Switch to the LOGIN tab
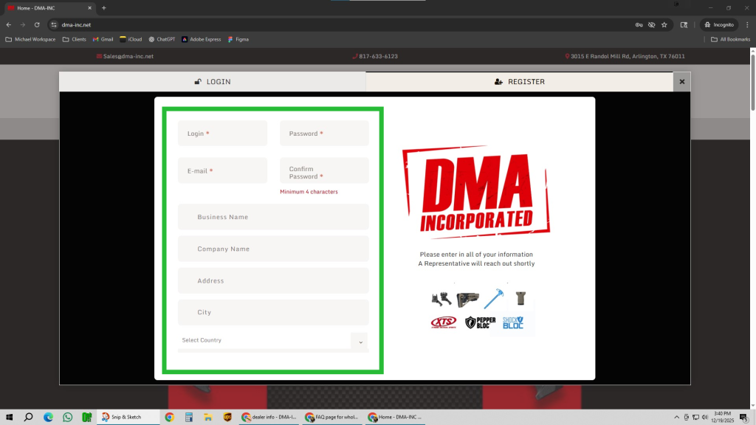This screenshot has height=425, width=756. [x=212, y=82]
